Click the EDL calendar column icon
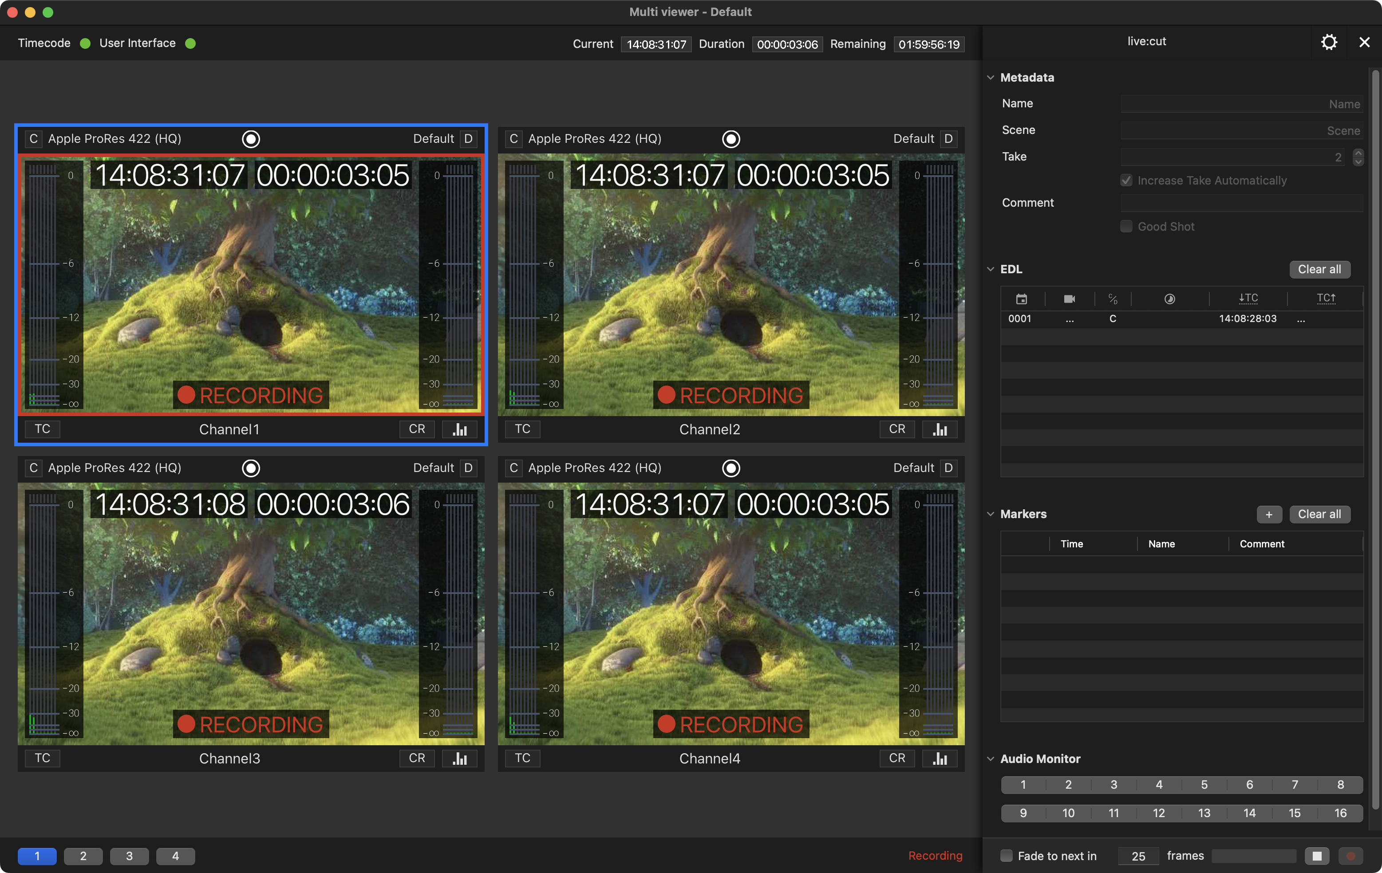The width and height of the screenshot is (1382, 873). point(1022,298)
